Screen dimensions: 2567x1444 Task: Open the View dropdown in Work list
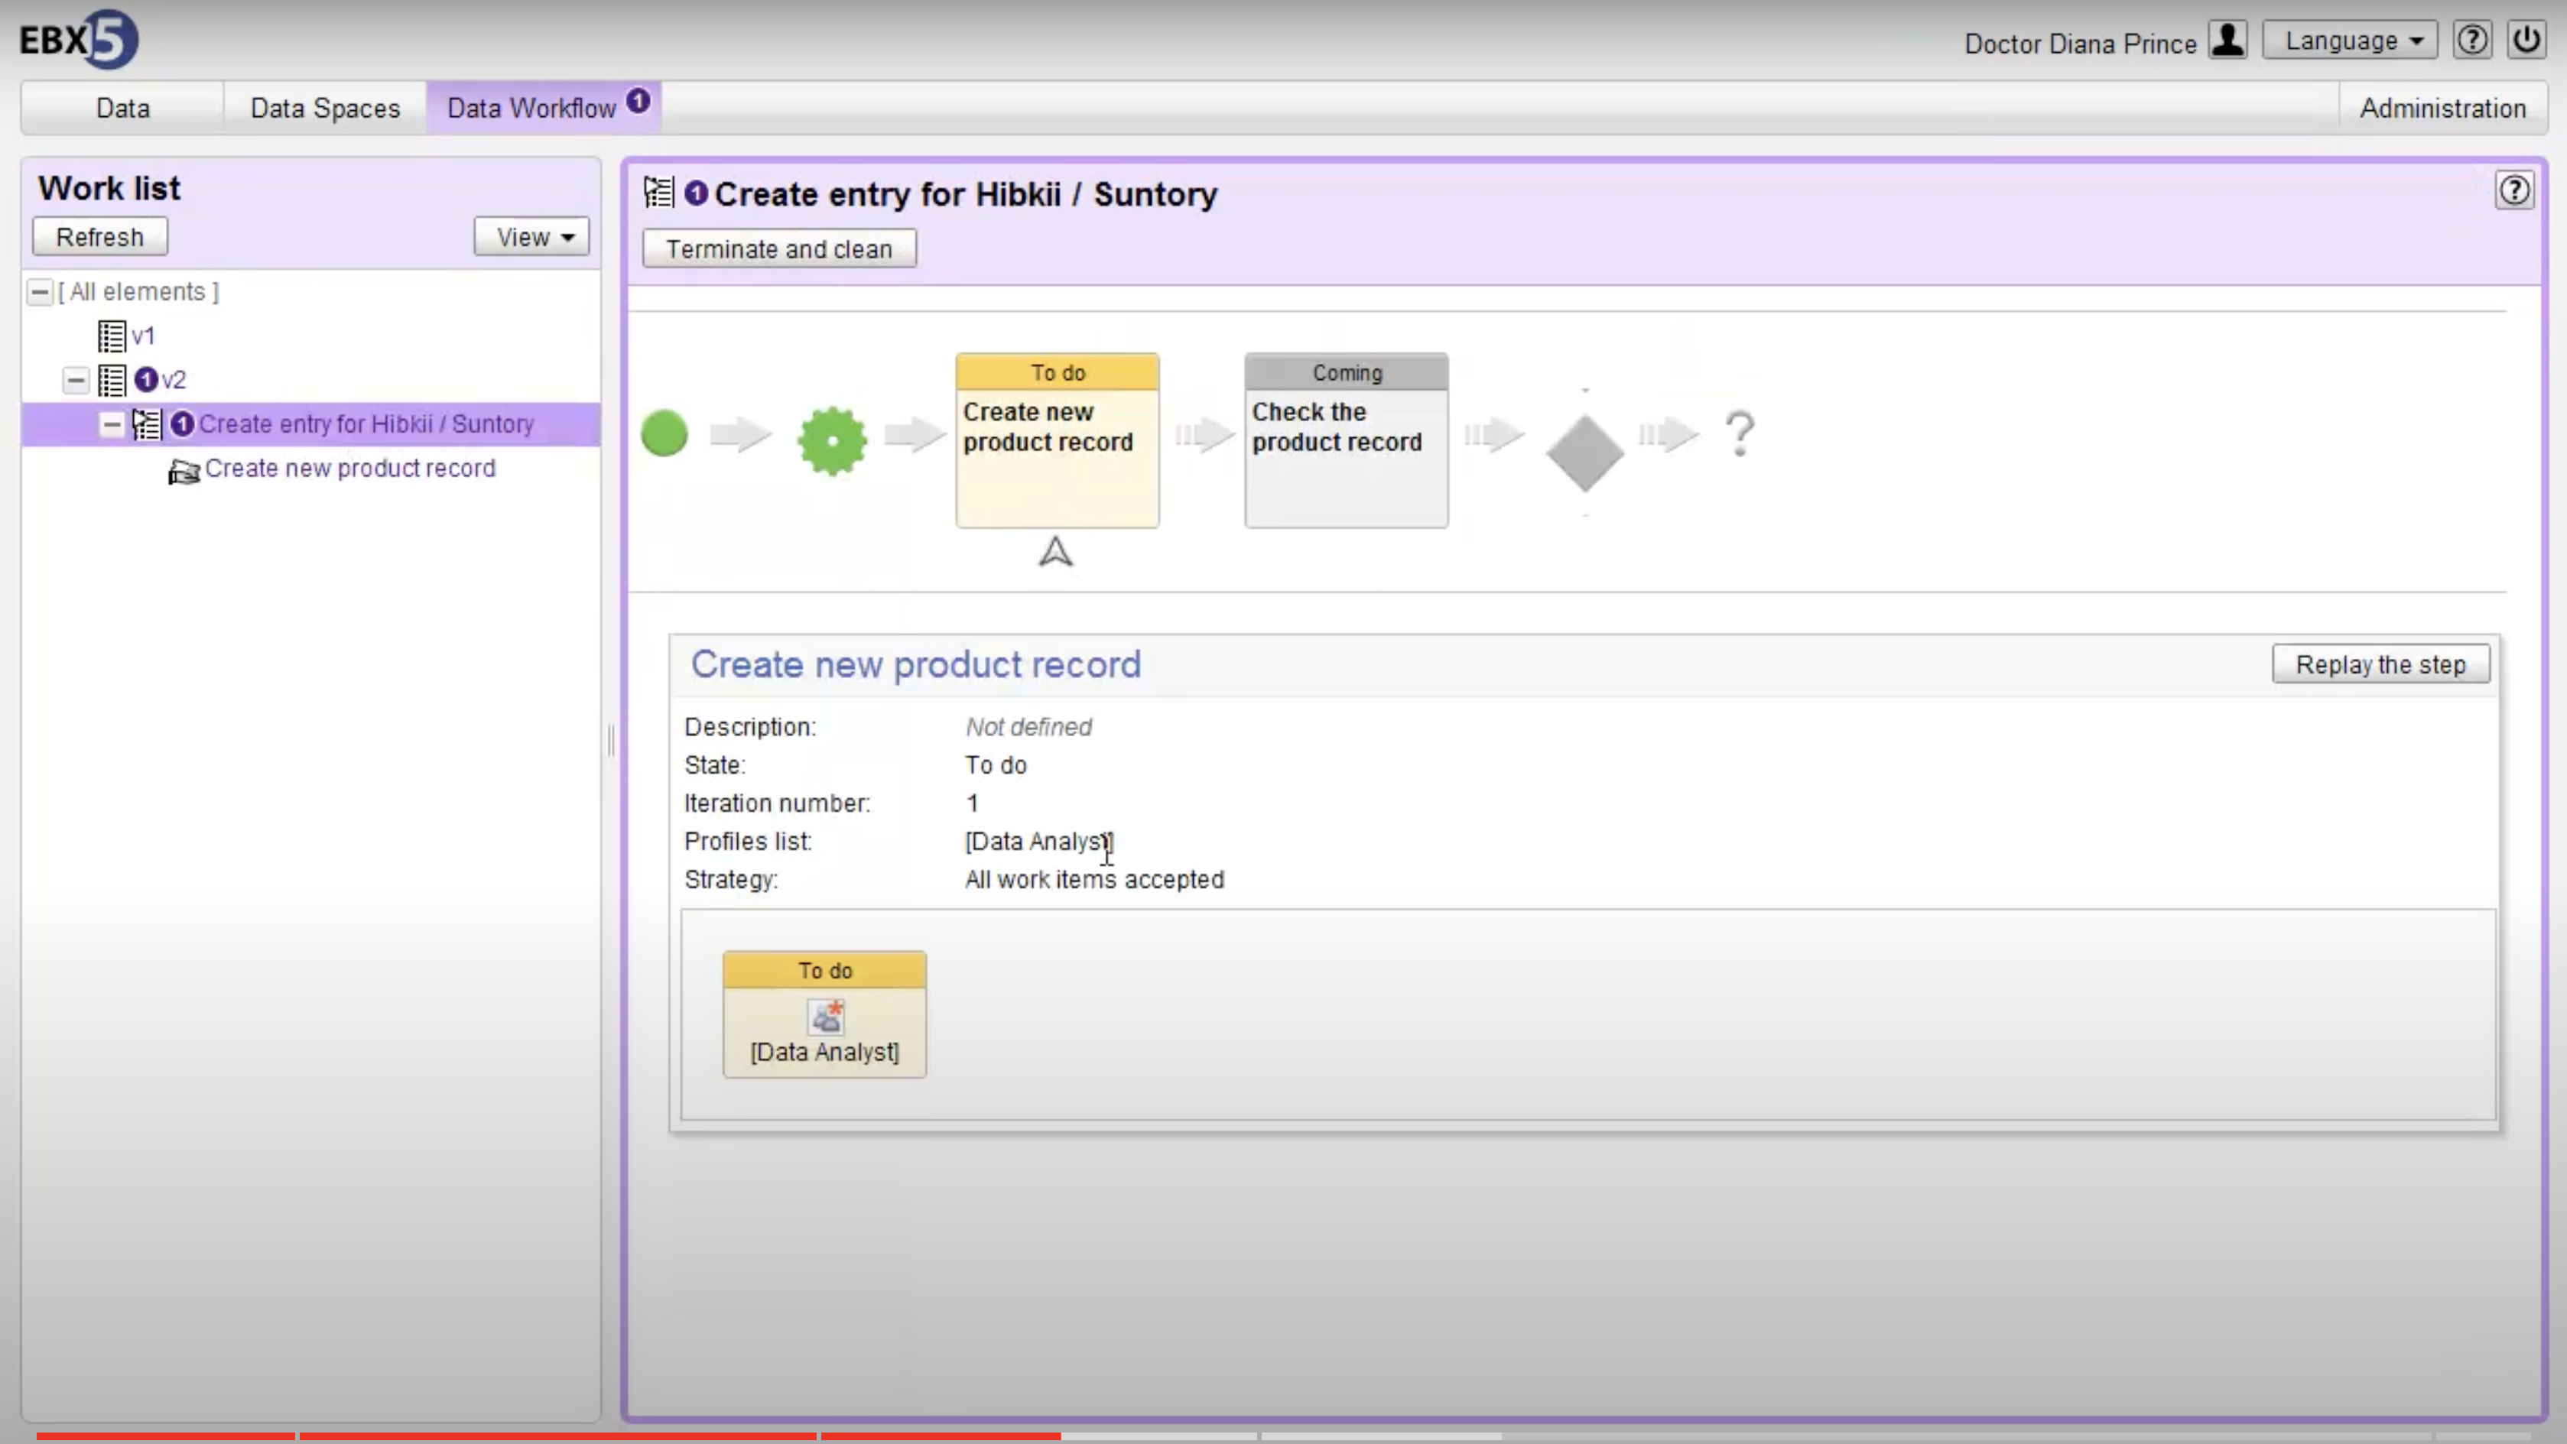coord(532,237)
